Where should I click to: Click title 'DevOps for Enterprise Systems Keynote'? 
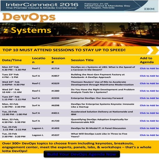tap(103, 105)
